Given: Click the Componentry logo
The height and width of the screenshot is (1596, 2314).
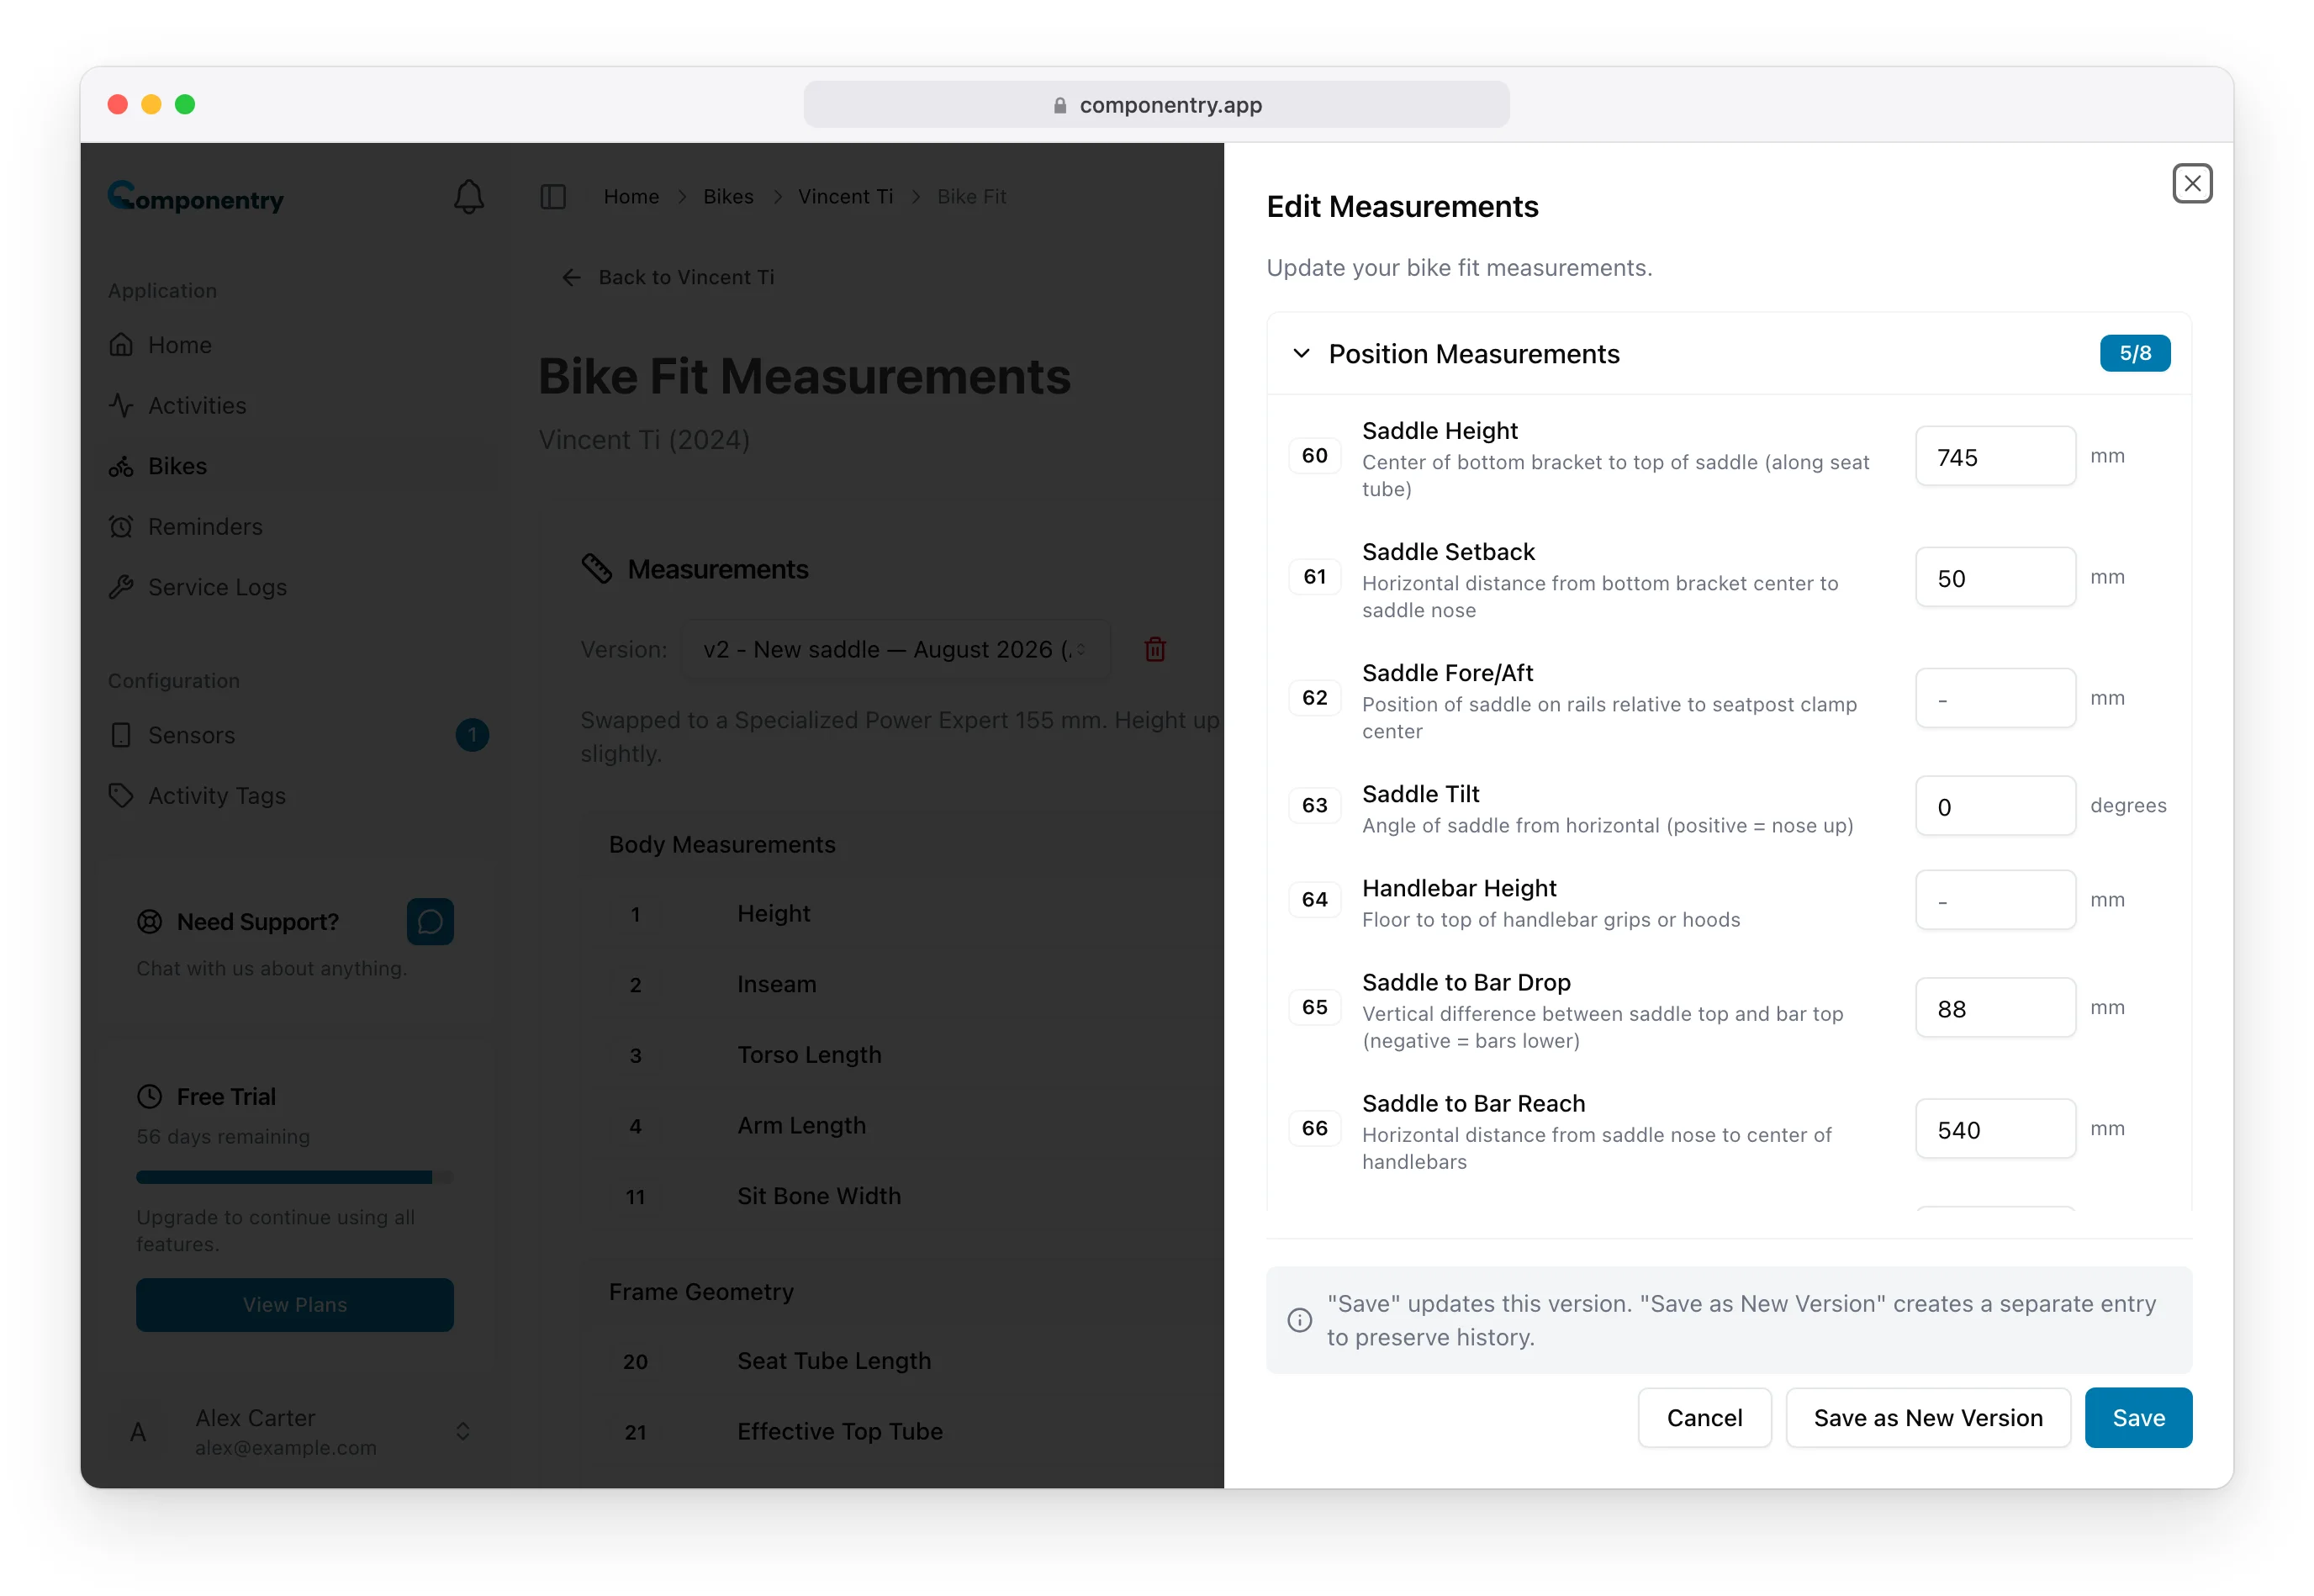Looking at the screenshot, I should point(196,197).
